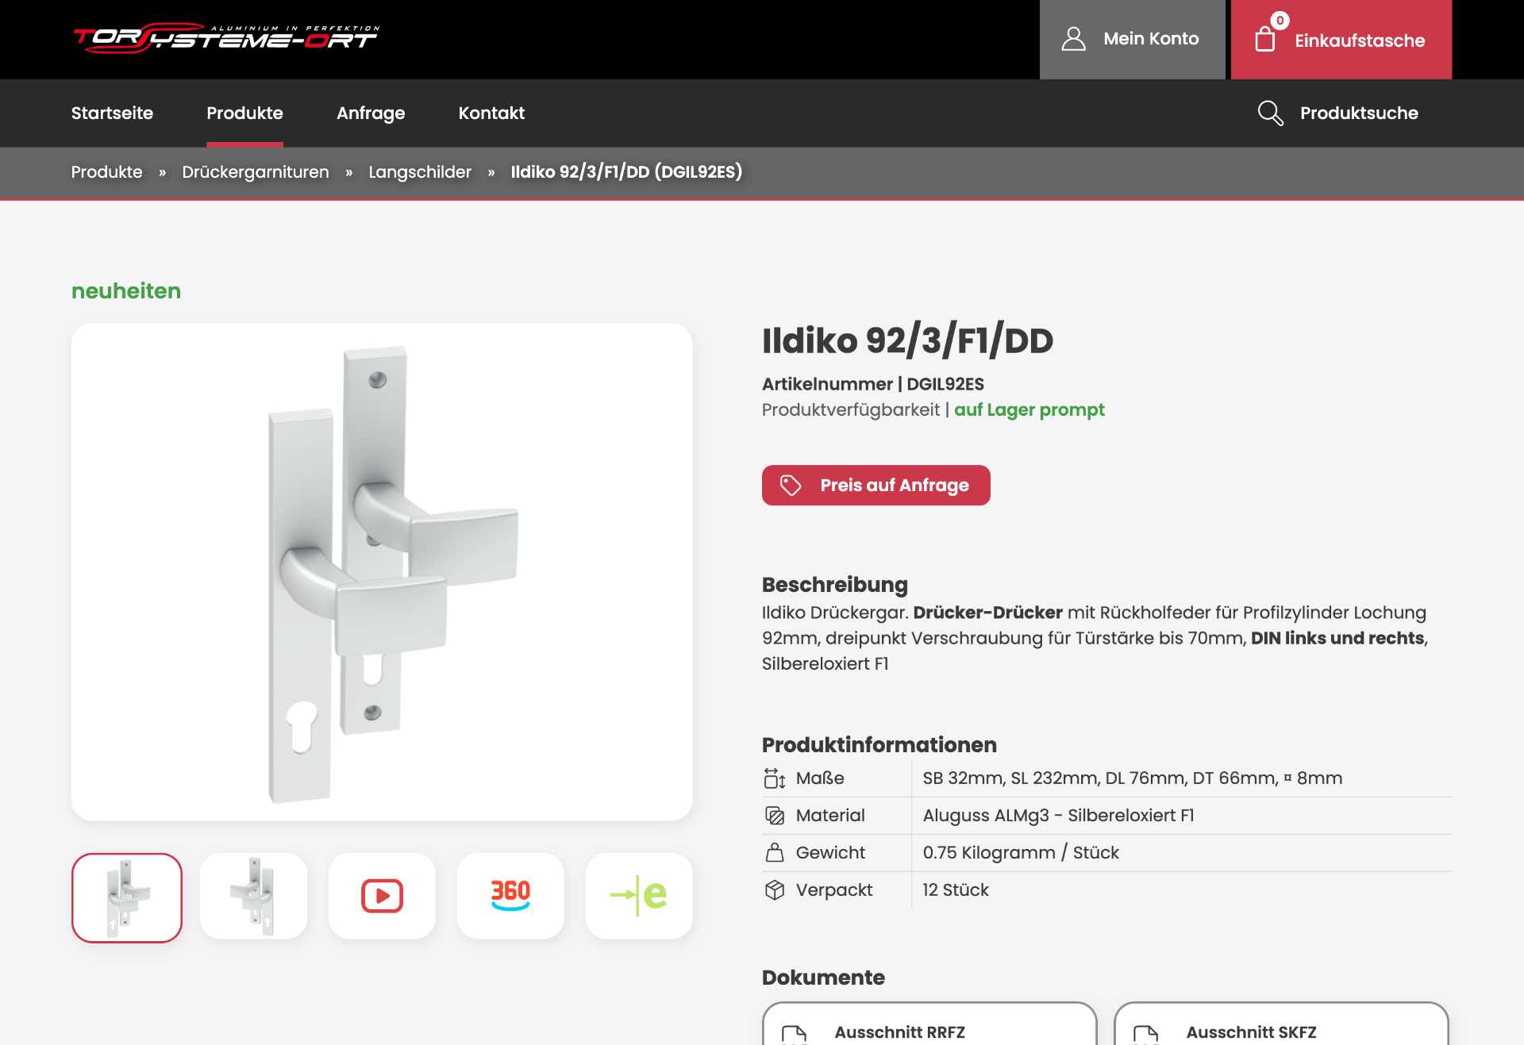This screenshot has height=1045, width=1524.
Task: Click the green e-catalog icon thumbnail
Action: [639, 896]
